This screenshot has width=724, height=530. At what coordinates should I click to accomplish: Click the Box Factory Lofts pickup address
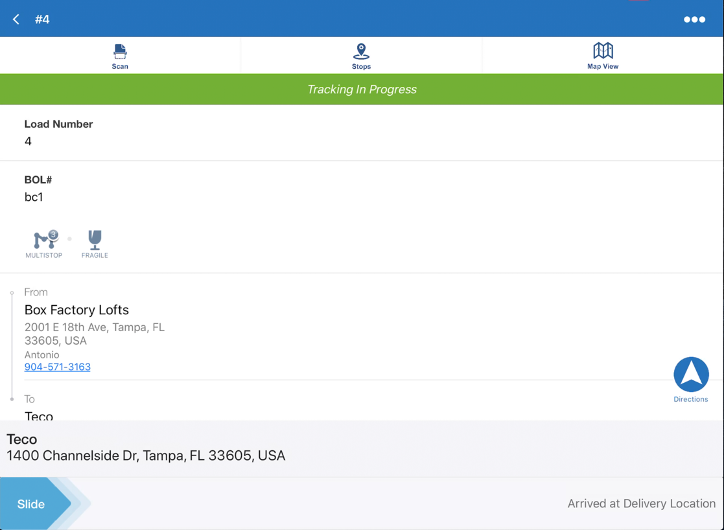pos(76,310)
